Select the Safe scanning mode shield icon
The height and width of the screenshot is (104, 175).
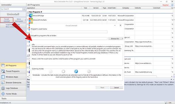coord(64,71)
